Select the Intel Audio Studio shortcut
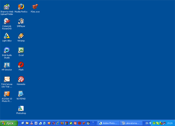The width and height of the screenshot is (175, 126). click(x=7, y=53)
